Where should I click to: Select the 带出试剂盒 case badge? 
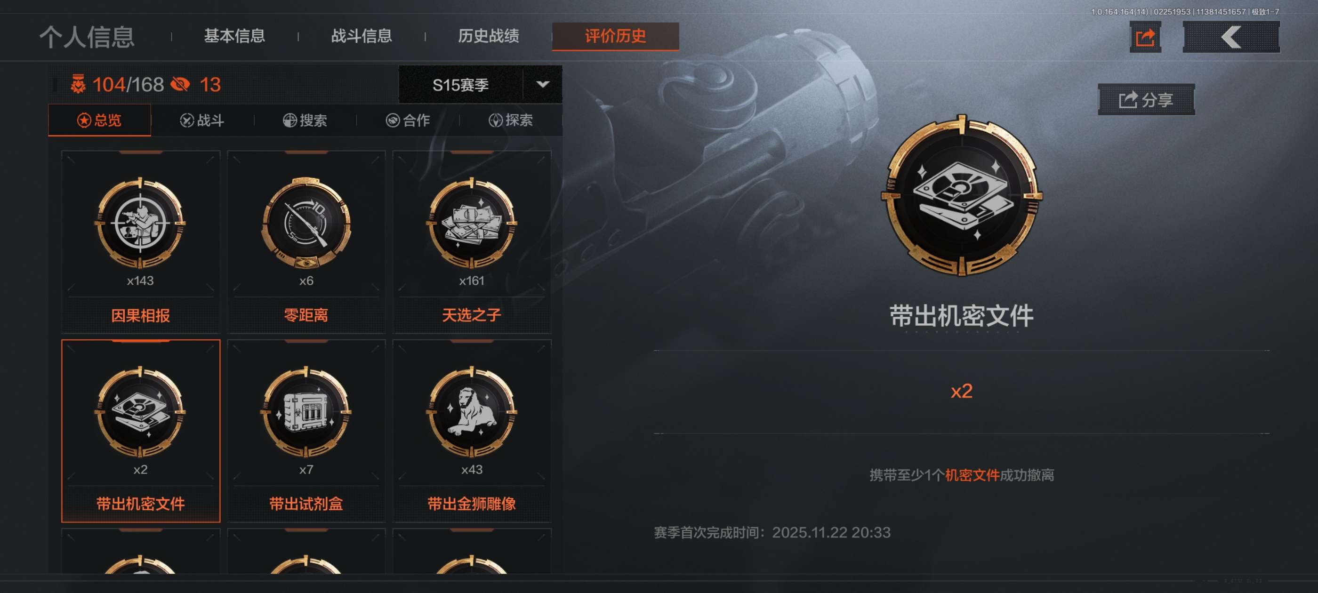coord(306,431)
